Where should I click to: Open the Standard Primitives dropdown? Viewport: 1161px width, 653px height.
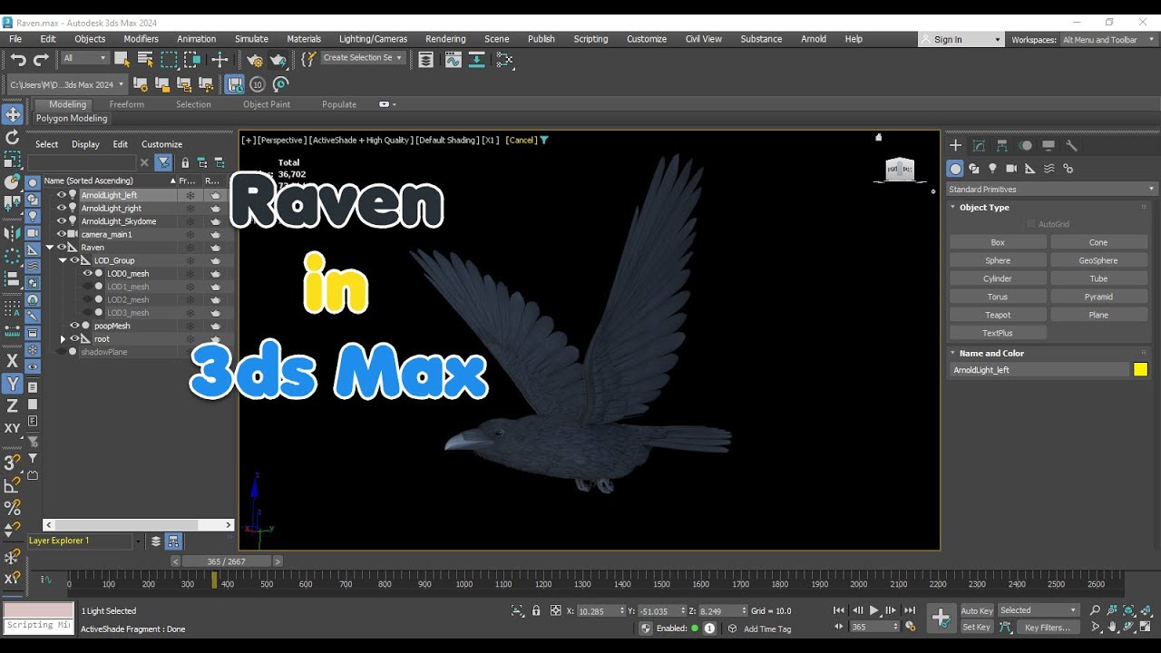[1052, 190]
